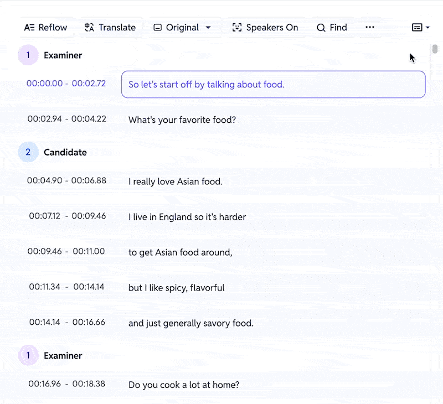This screenshot has height=404, width=443.
Task: Click the line 'but I like spicy, flavorful'
Action: tap(177, 288)
